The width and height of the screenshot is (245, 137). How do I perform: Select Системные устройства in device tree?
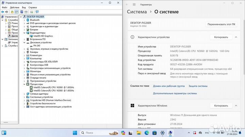pyautogui.click(x=42, y=97)
